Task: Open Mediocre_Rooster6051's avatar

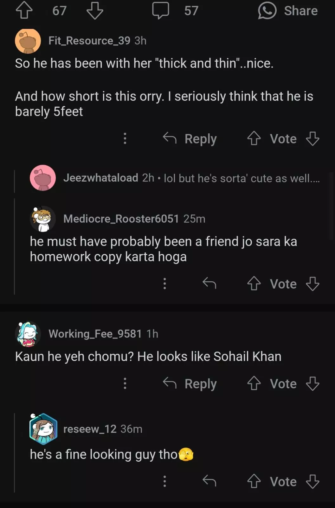Action: coord(43,219)
